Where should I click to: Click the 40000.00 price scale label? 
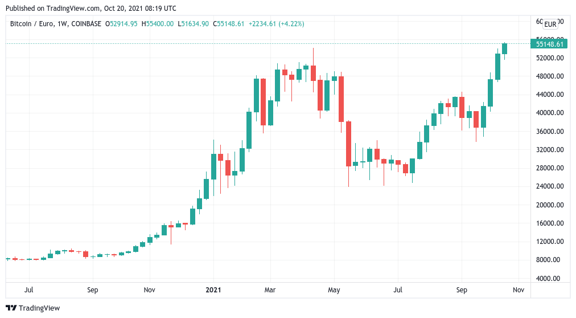point(549,113)
